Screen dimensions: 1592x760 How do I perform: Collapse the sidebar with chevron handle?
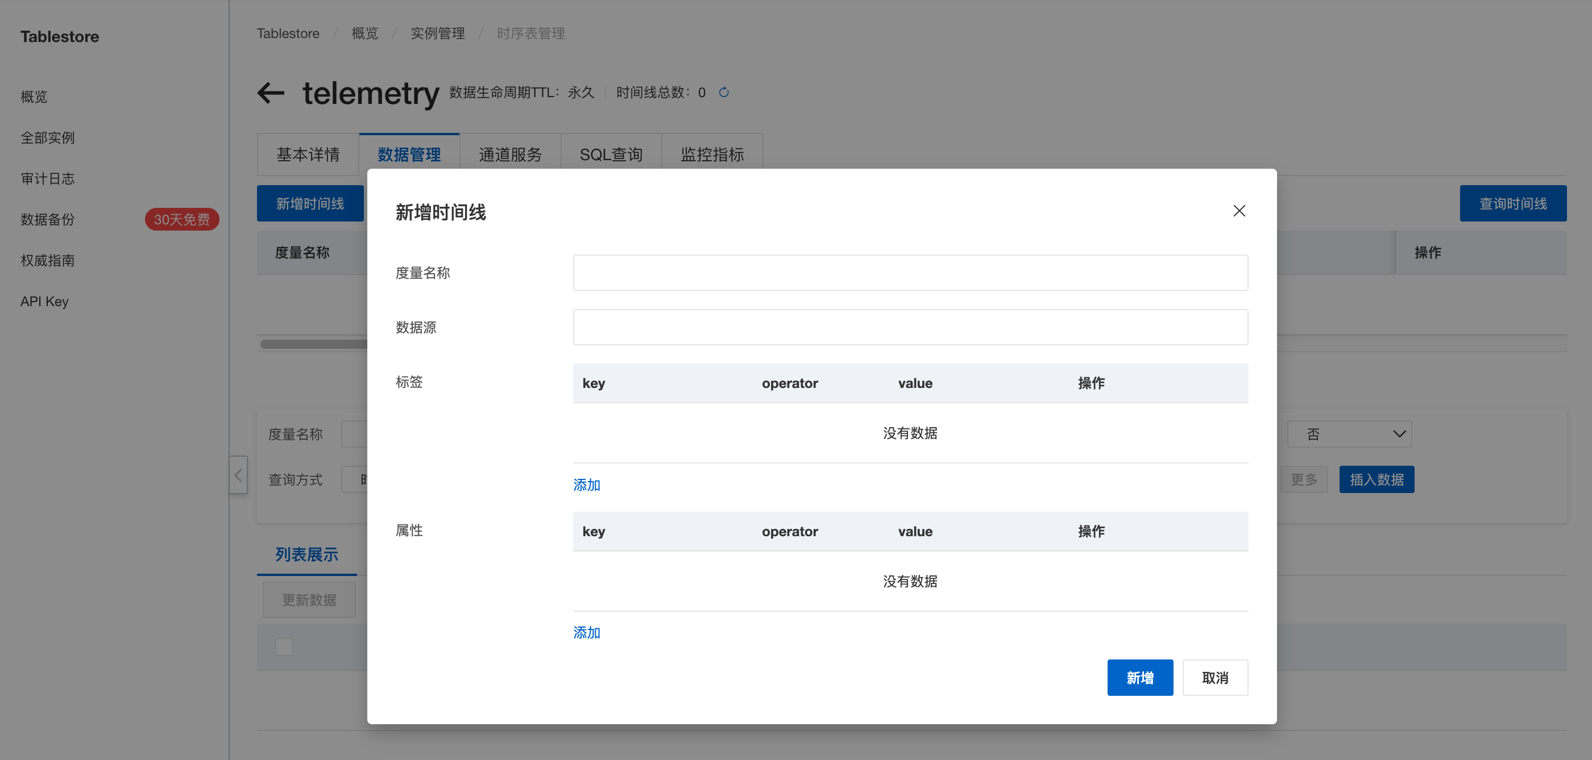[238, 475]
